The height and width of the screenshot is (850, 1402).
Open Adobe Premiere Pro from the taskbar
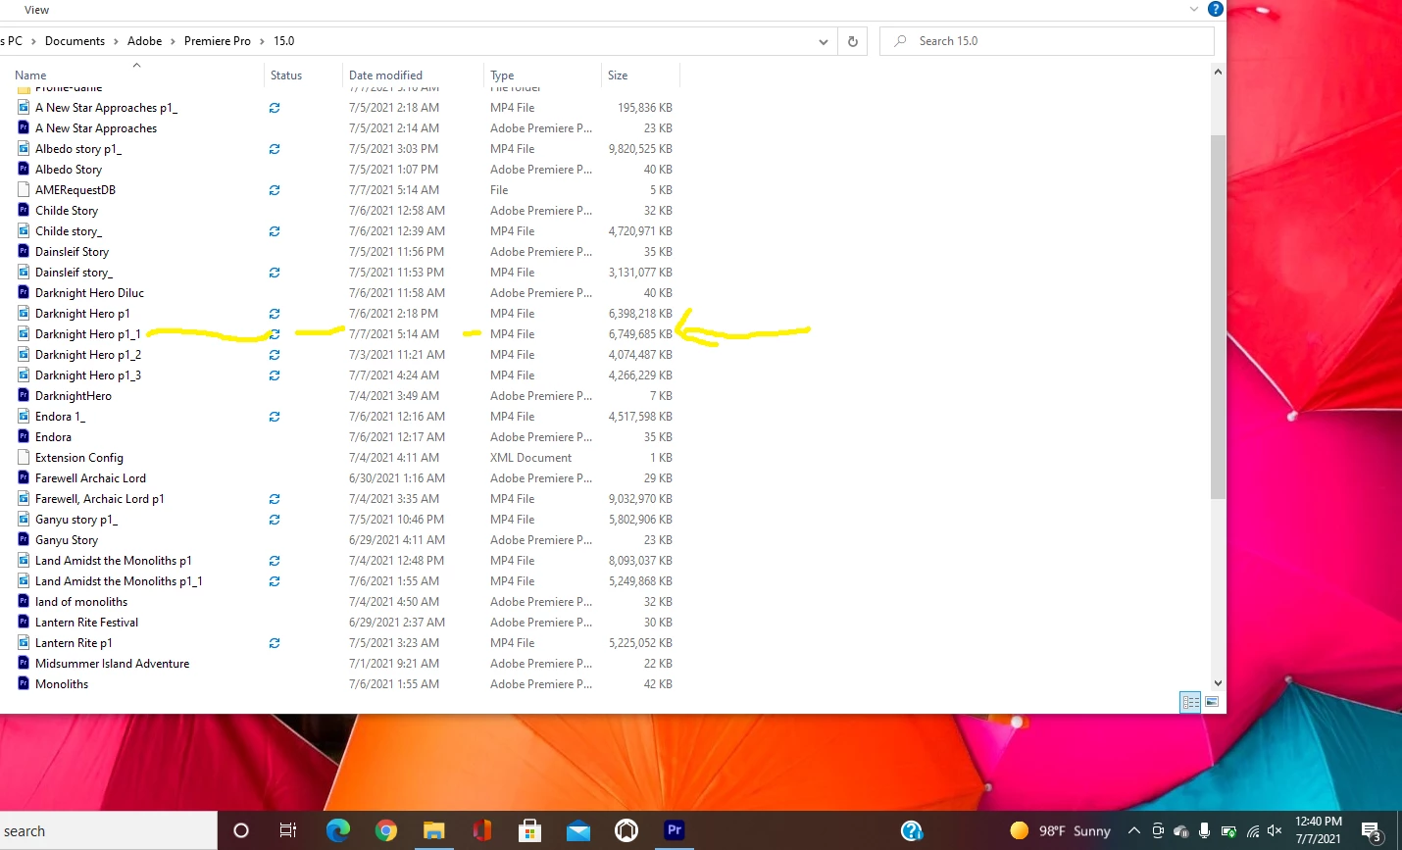click(x=675, y=830)
